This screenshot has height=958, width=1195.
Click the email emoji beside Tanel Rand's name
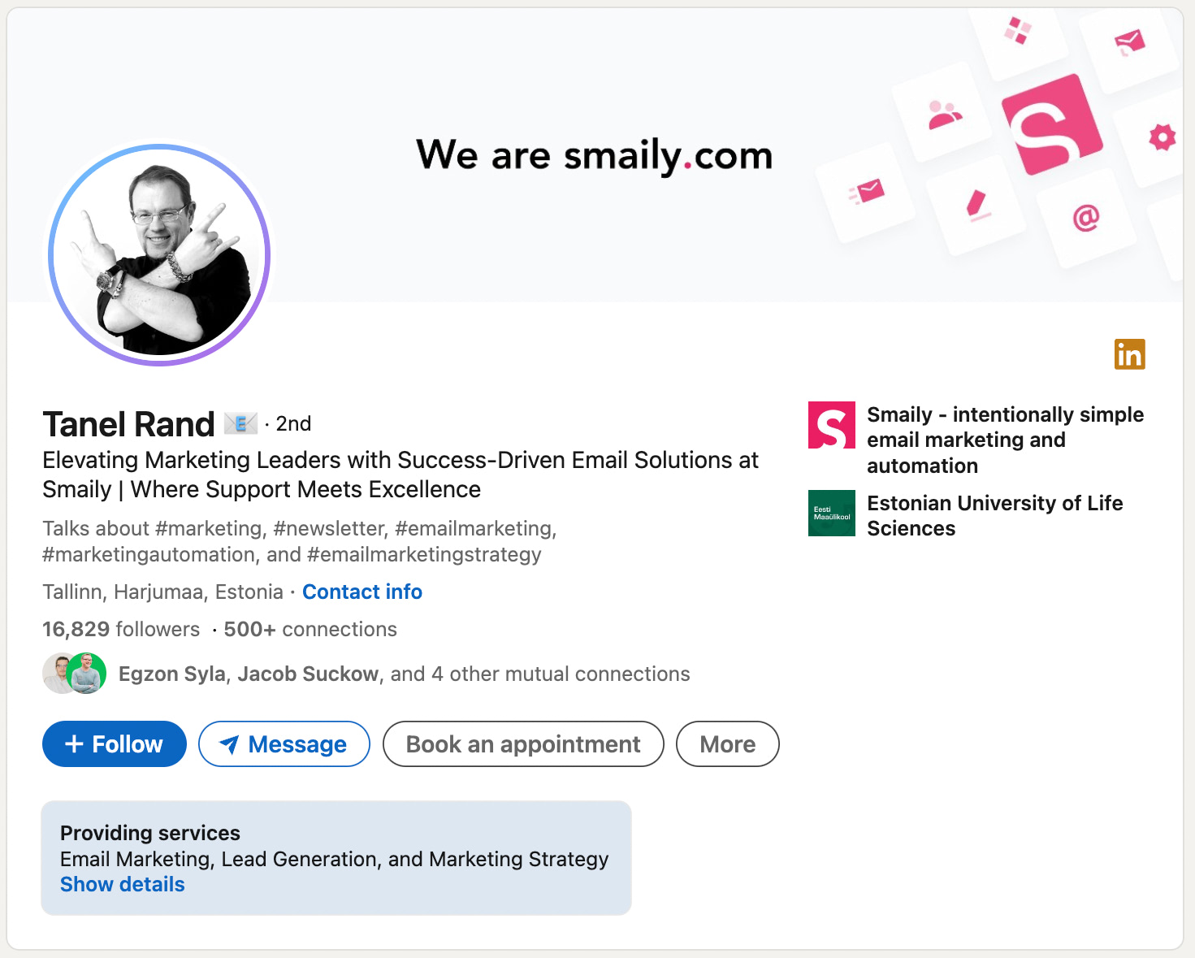(x=240, y=423)
